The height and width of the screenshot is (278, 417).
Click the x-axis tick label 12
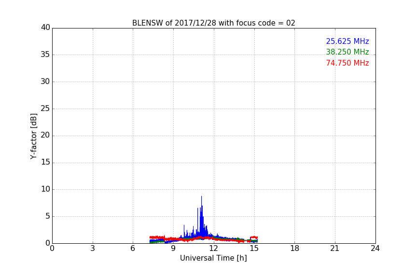(x=214, y=249)
